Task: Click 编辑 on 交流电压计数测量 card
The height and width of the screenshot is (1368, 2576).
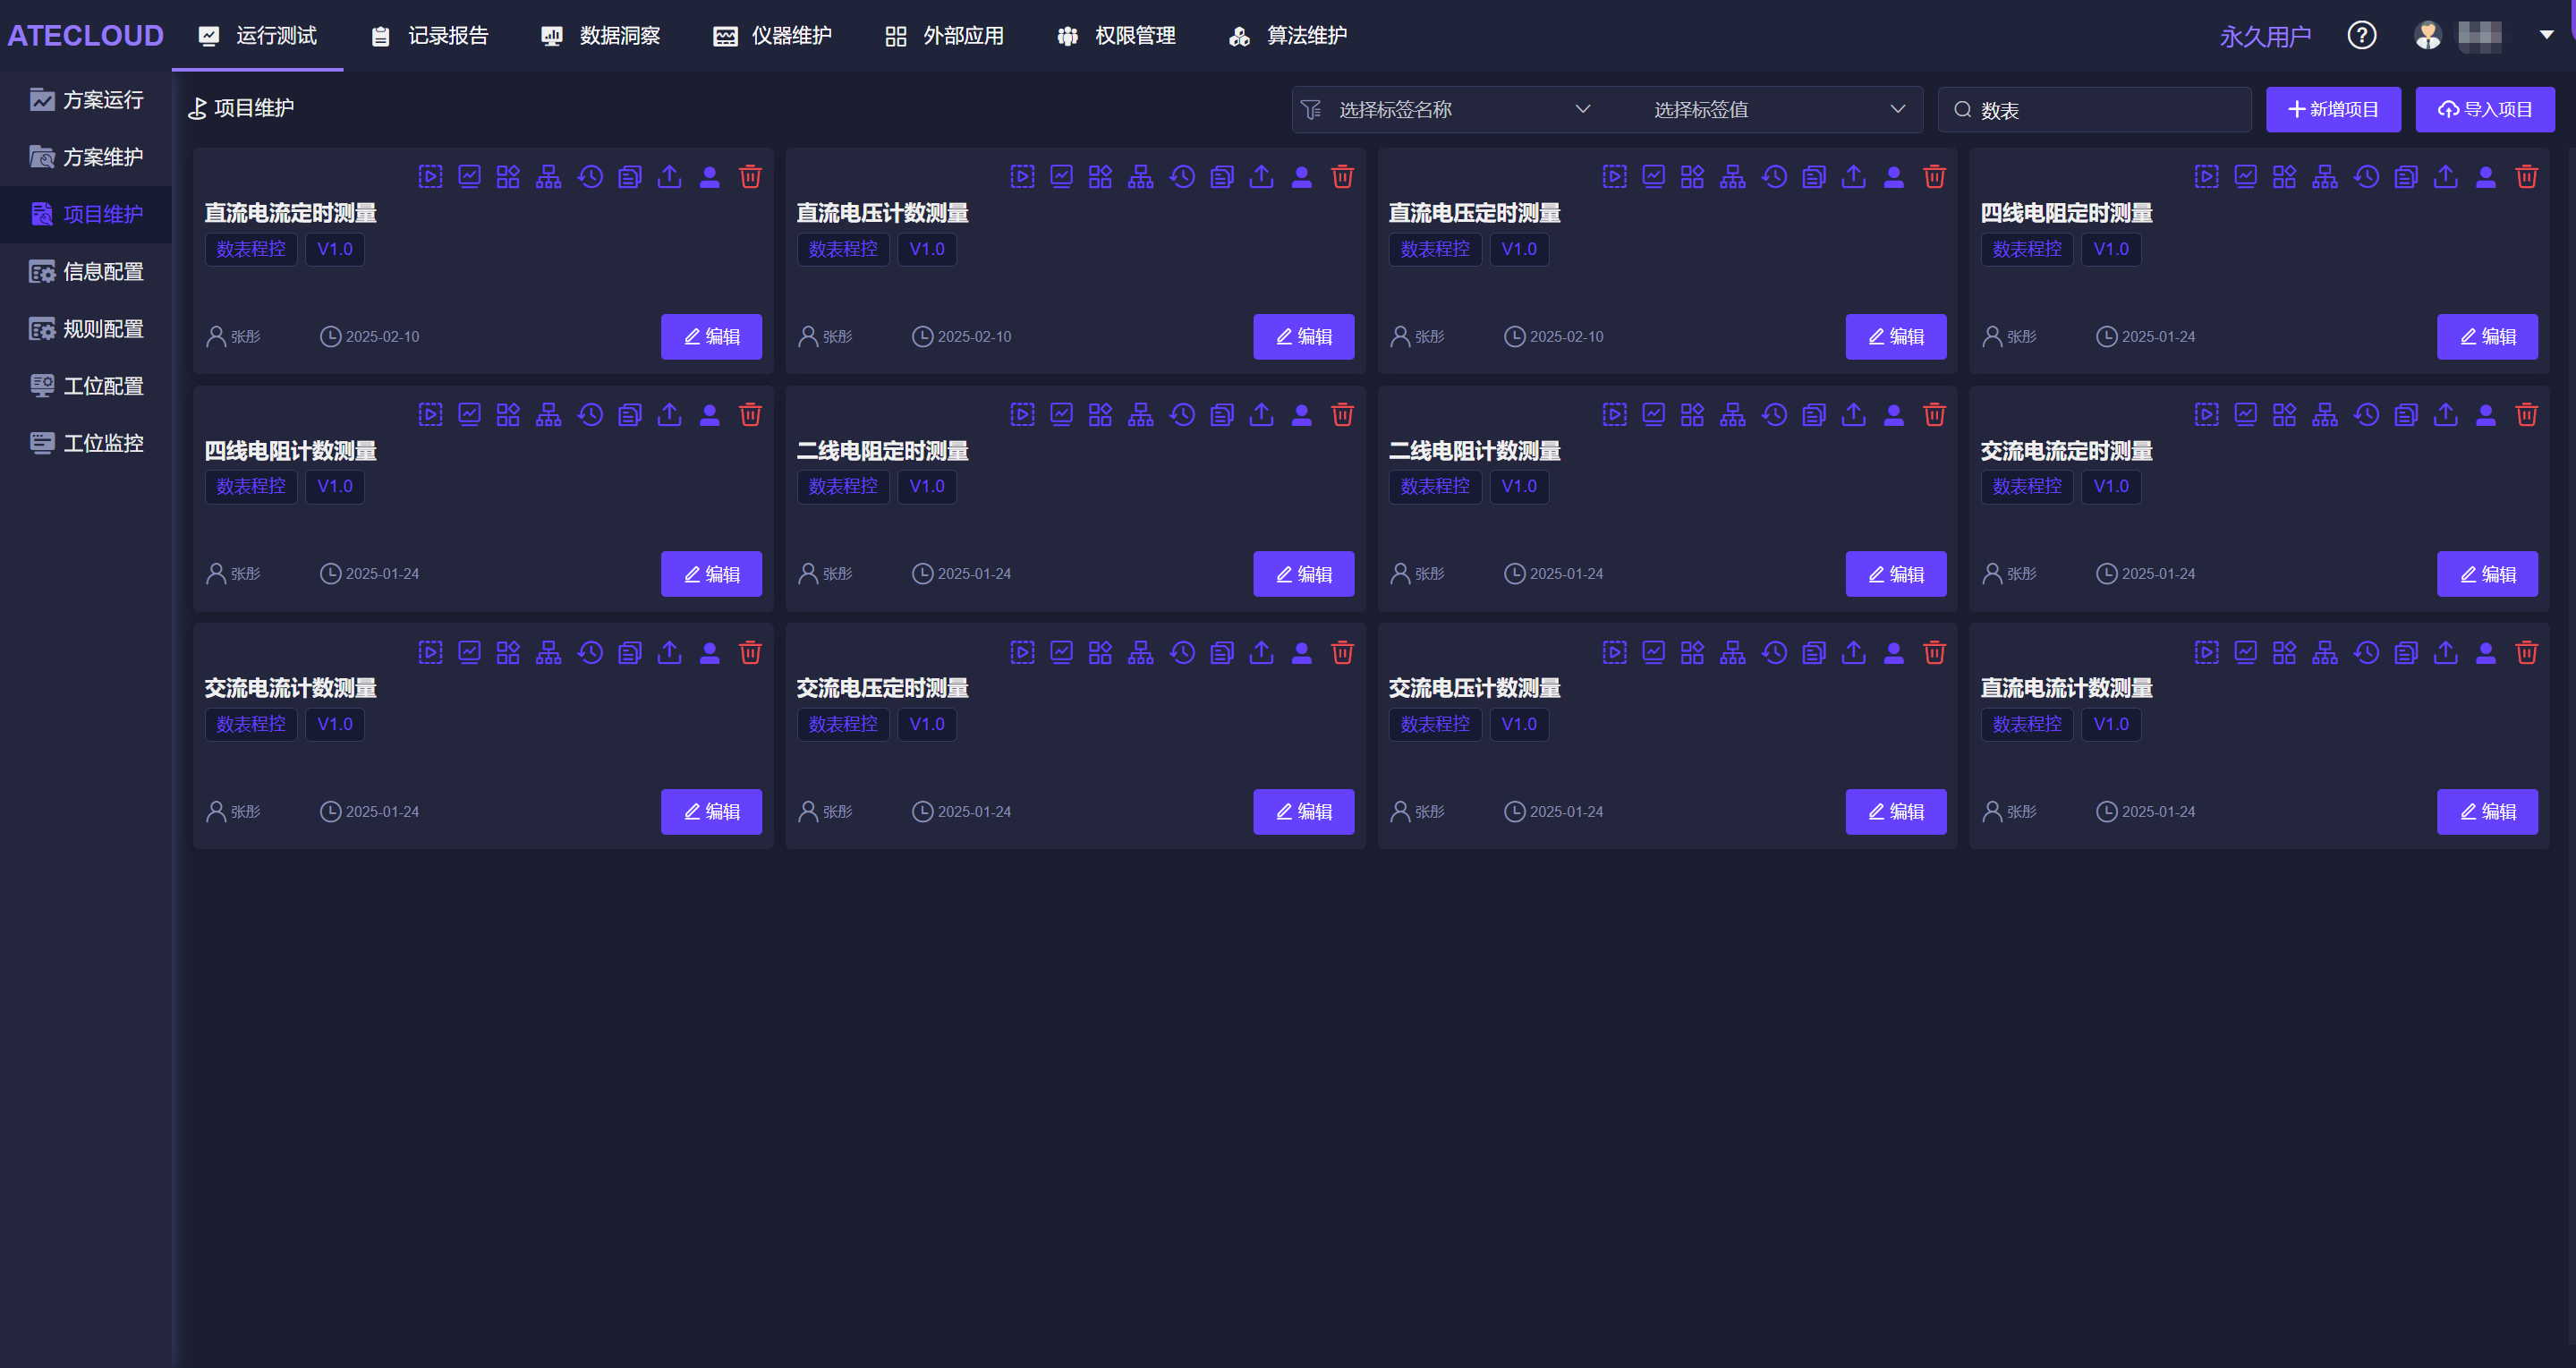Action: tap(1895, 812)
